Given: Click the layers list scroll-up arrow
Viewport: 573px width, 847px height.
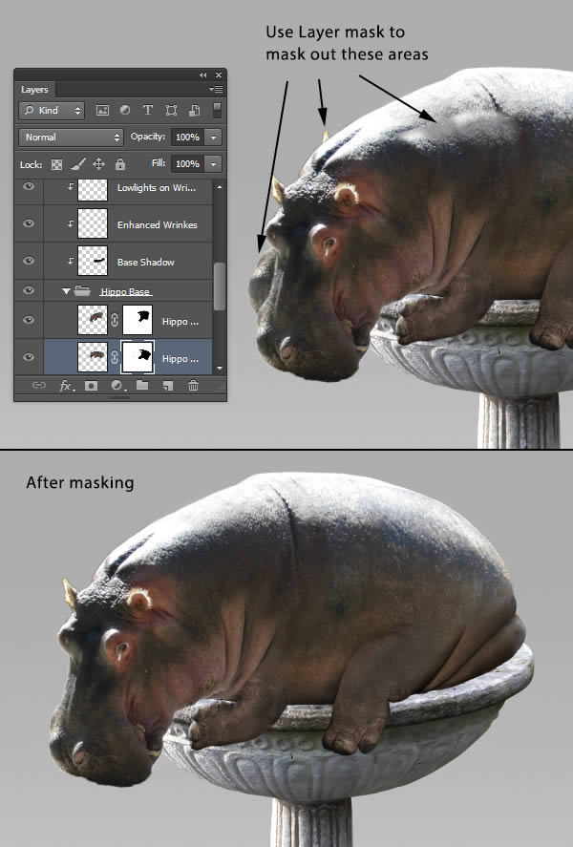Looking at the screenshot, I should [220, 187].
